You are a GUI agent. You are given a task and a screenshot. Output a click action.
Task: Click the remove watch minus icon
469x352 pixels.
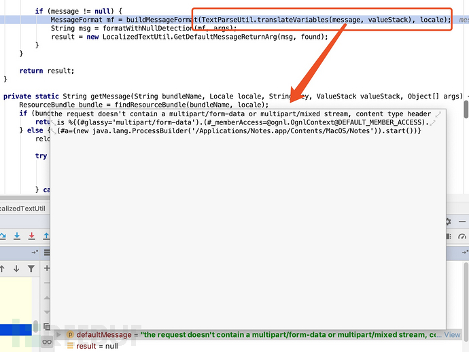click(47, 283)
